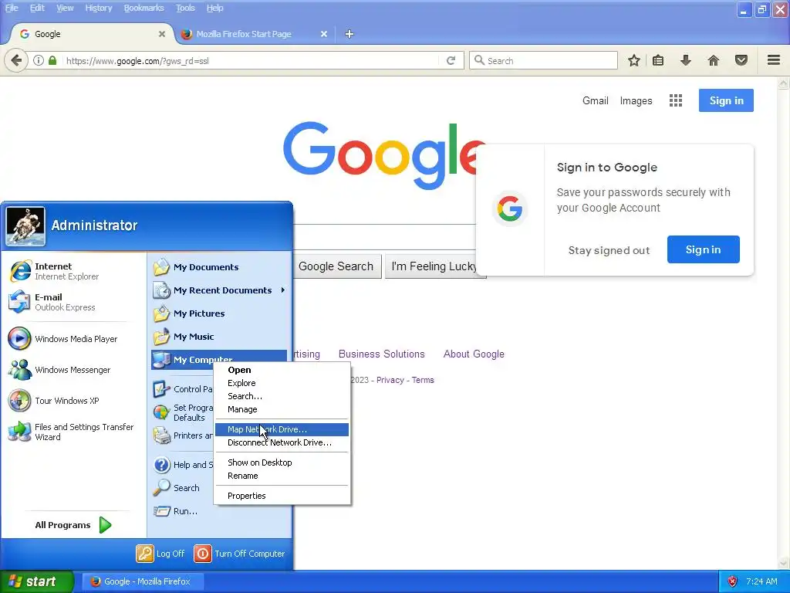The width and height of the screenshot is (790, 593).
Task: Click top-right blue Sign in button
Action: click(726, 100)
